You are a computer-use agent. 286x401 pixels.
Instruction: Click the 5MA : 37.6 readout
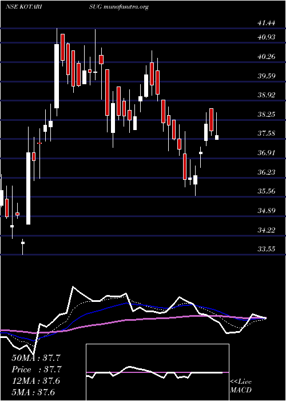[x=33, y=392]
